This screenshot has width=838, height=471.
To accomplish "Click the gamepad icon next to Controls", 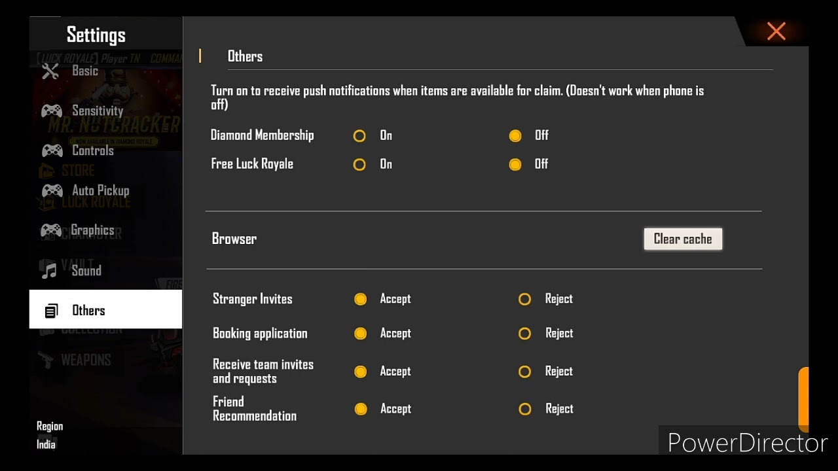I will (52, 150).
